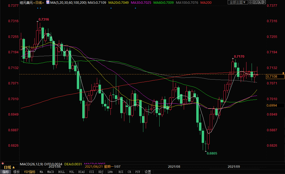Open the 设置 settings button
285x174 pixels.
point(148,172)
